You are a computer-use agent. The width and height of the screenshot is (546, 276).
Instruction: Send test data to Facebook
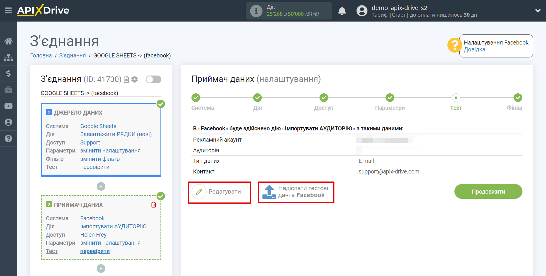coord(296,192)
